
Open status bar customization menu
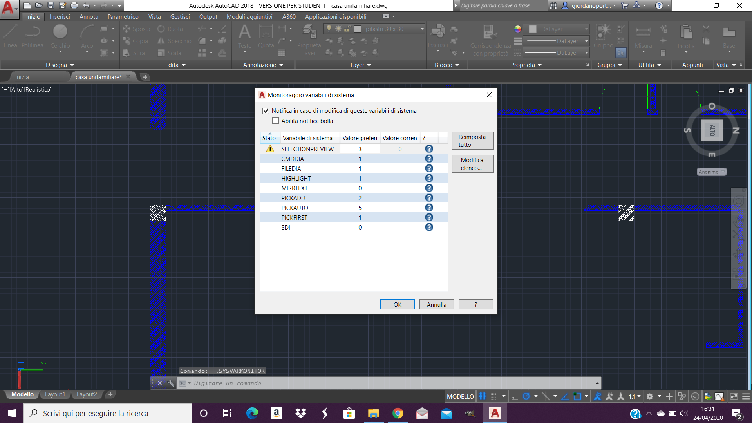pos(746,396)
